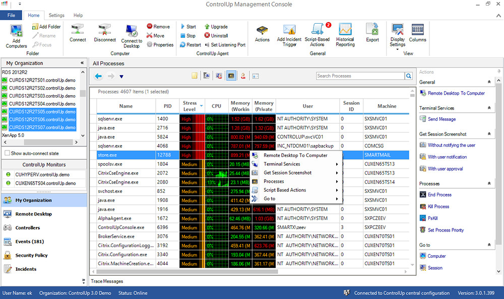Stop the ControlUp Agent
The width and height of the screenshot is (504, 299).
point(188,36)
